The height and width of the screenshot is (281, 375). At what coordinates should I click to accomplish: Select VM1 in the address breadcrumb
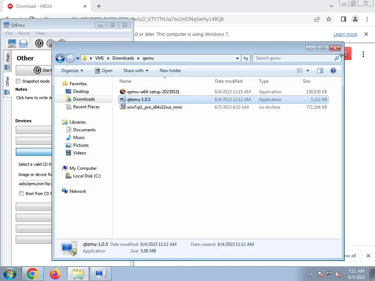click(x=99, y=58)
